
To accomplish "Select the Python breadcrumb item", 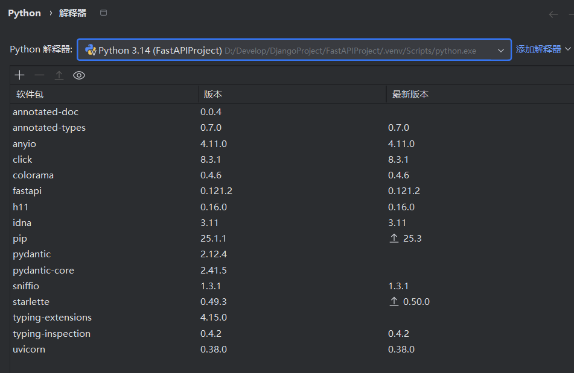I will (x=24, y=13).
